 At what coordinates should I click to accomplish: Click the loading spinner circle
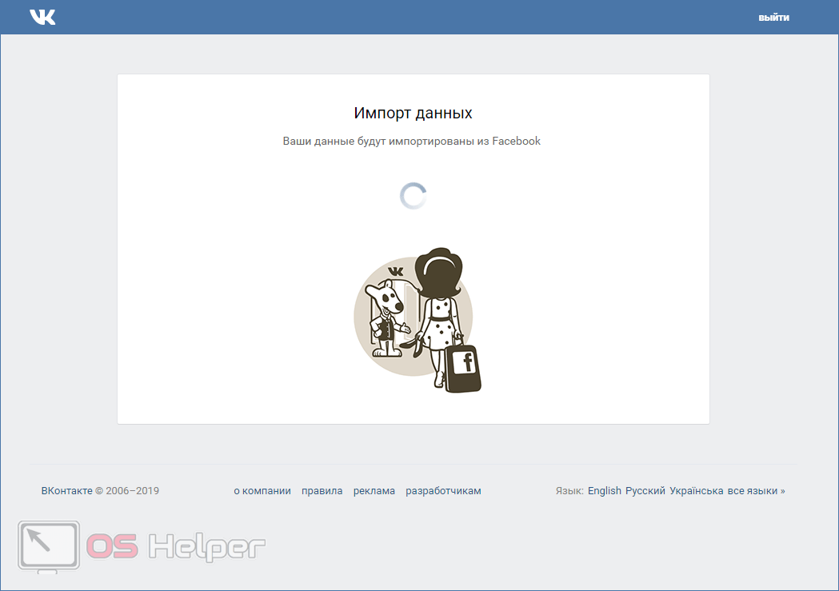413,196
